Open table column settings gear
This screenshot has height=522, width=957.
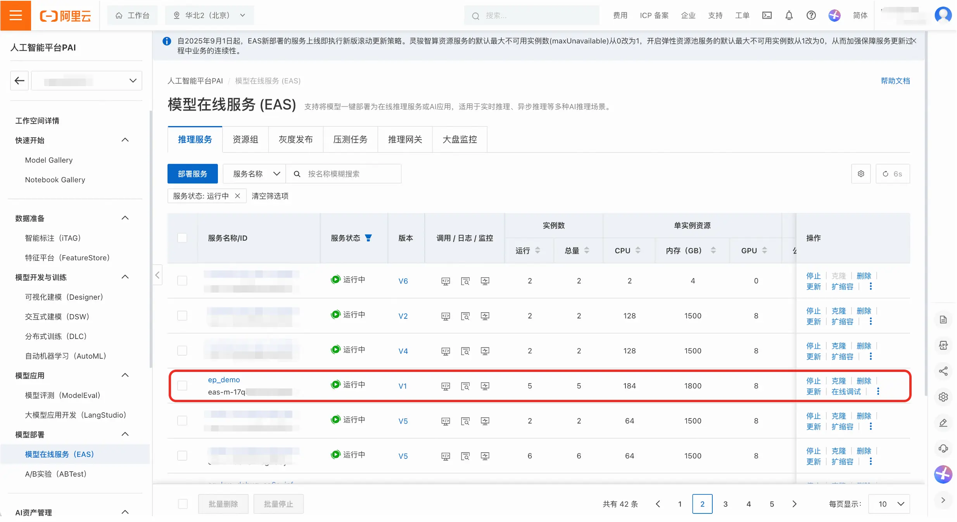point(861,174)
